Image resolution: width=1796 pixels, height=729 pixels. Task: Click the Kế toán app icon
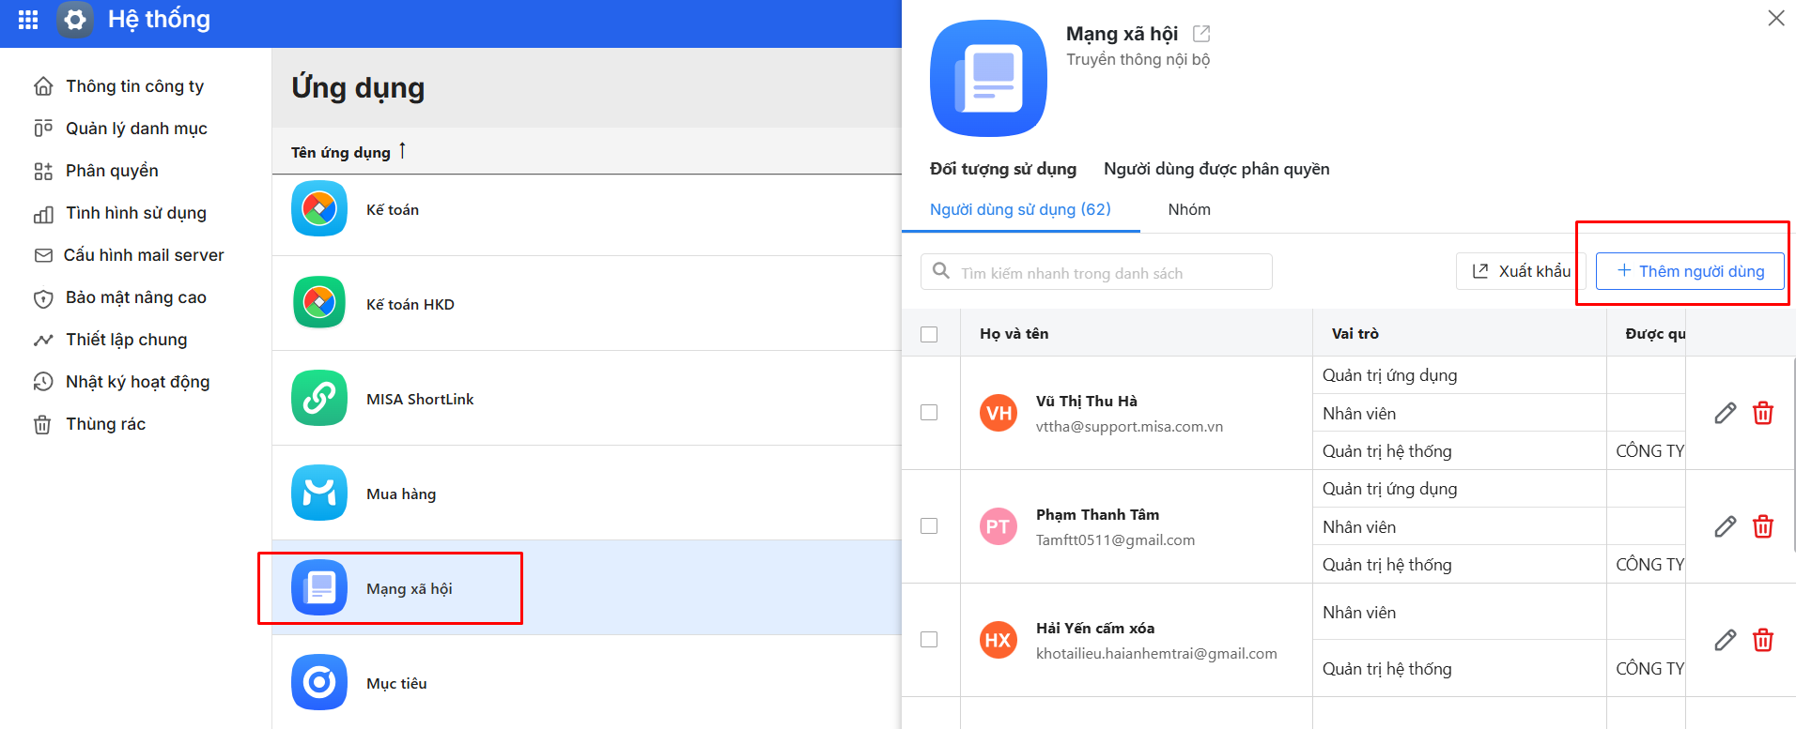pyautogui.click(x=319, y=209)
